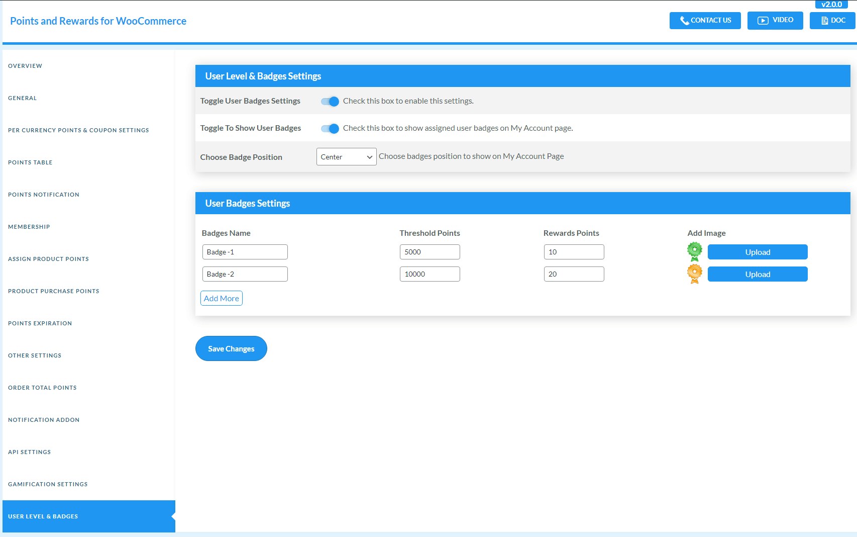Click Add More to add a badge
This screenshot has width=857, height=537.
(x=222, y=298)
